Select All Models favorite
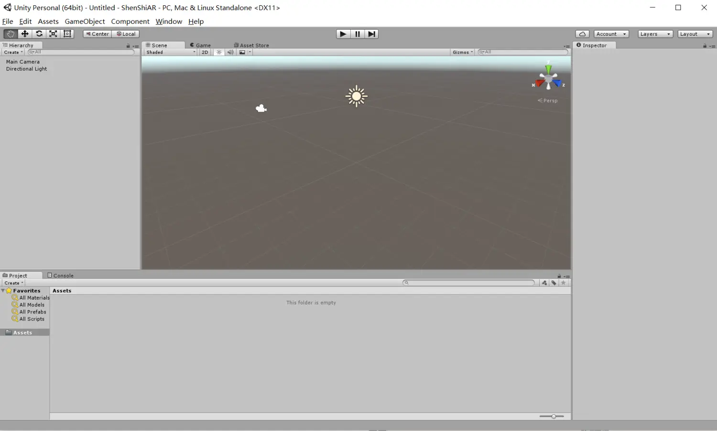Viewport: 717px width, 431px height. coord(28,305)
